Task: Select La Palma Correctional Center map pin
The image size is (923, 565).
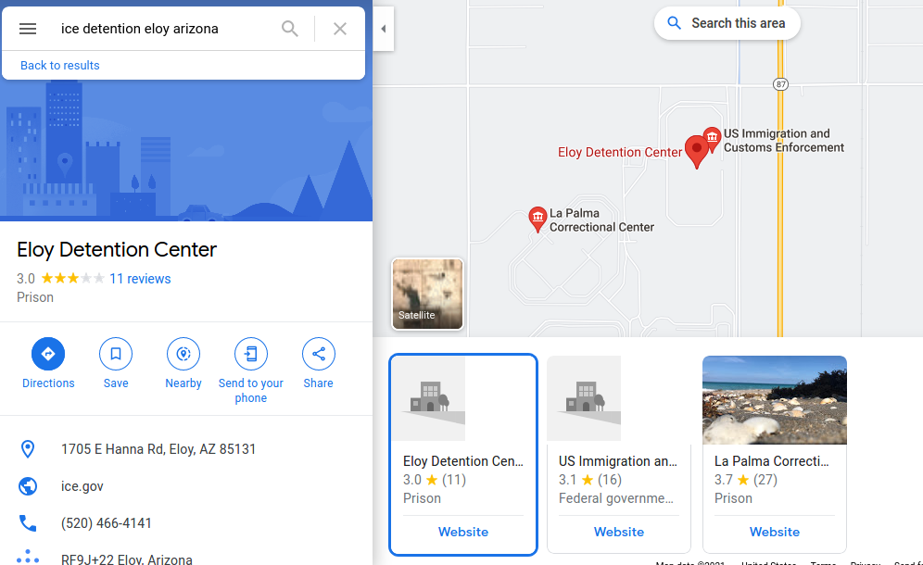Action: click(x=537, y=219)
